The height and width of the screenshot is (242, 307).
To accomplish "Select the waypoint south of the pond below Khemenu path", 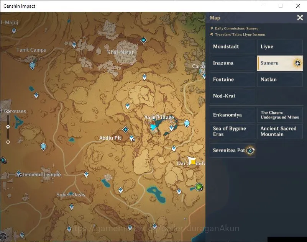I will click(x=120, y=190).
